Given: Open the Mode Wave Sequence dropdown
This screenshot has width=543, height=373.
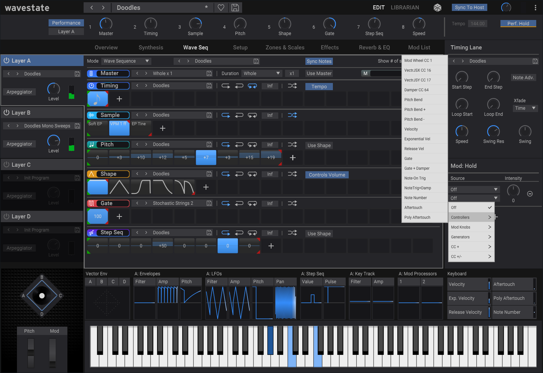Looking at the screenshot, I should [x=127, y=61].
